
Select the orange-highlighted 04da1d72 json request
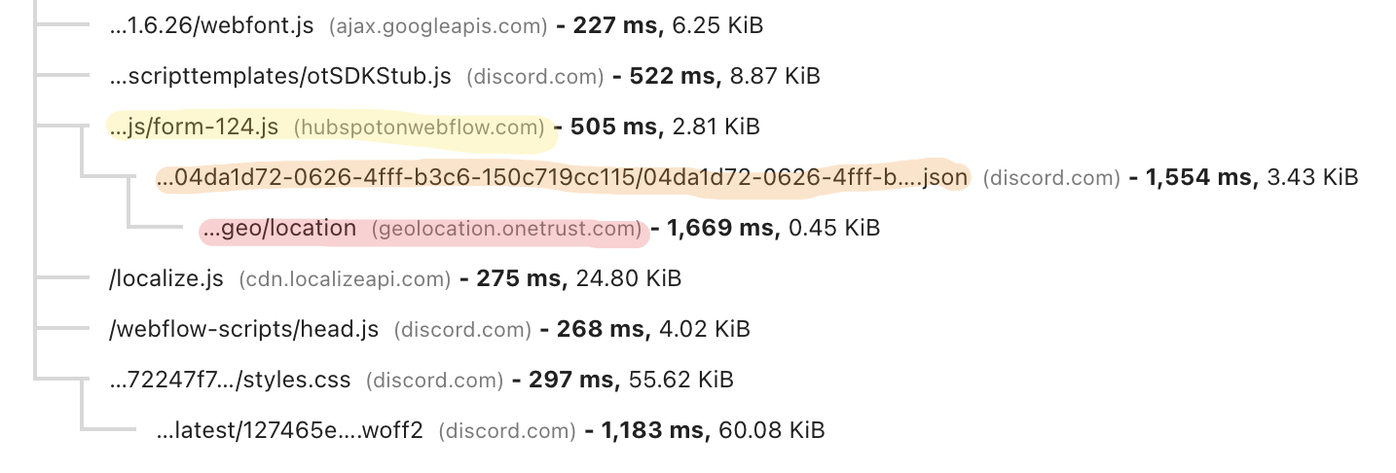pos(563,177)
